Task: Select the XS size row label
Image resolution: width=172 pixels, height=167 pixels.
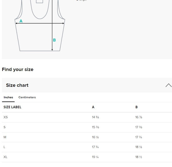Action: [x=6, y=117]
